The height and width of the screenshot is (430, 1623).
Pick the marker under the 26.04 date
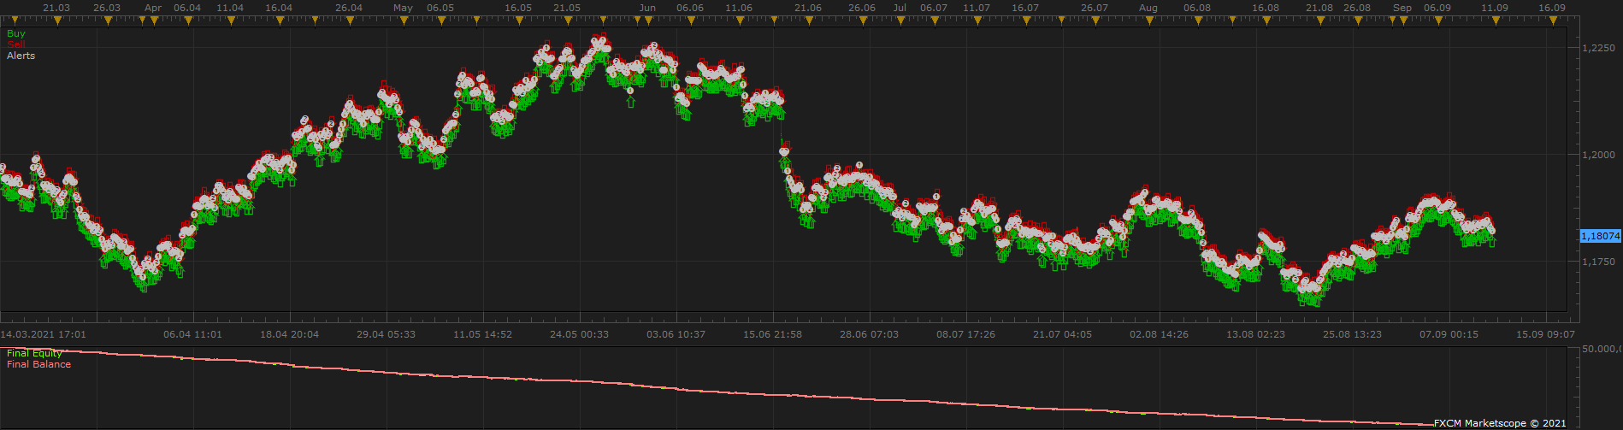click(349, 21)
